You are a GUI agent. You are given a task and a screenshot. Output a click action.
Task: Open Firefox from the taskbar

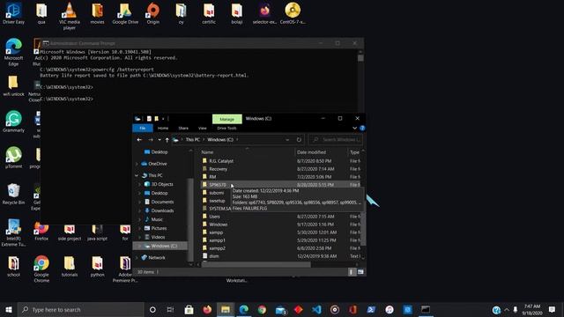click(x=207, y=309)
